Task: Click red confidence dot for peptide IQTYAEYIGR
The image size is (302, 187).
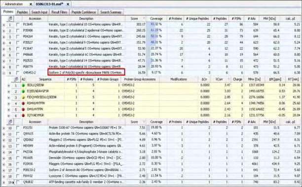Action: click(x=23, y=116)
